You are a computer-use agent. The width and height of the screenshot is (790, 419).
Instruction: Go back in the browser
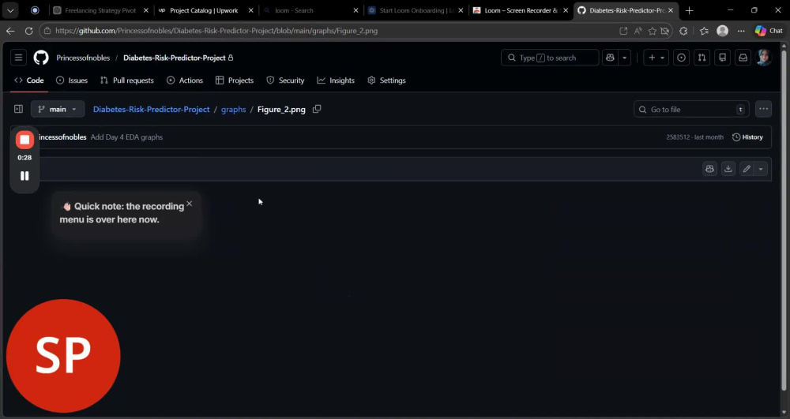coord(10,31)
